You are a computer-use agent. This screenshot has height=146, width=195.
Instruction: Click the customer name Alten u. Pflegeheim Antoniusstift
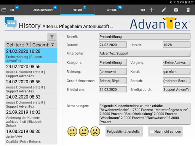click(78, 26)
